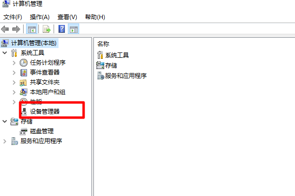
Task: Click the 本地用户和组 icon
Action: tap(24, 92)
